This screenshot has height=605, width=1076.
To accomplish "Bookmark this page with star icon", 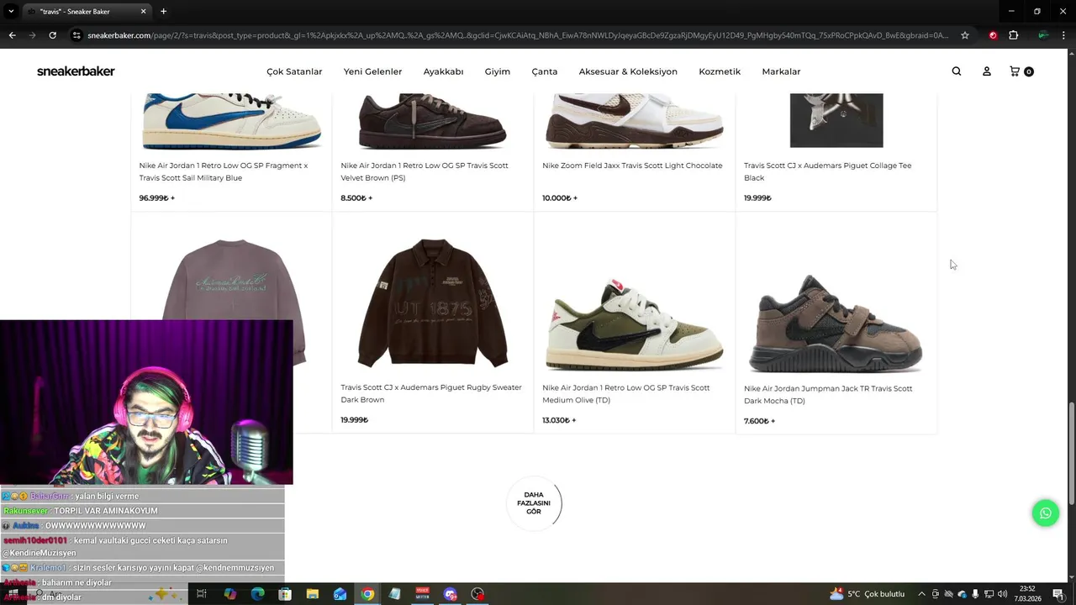I will (965, 35).
